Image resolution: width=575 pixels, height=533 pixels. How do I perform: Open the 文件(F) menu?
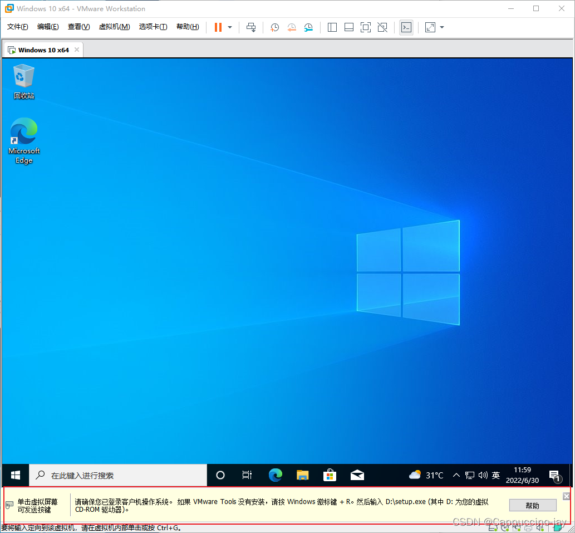(18, 27)
